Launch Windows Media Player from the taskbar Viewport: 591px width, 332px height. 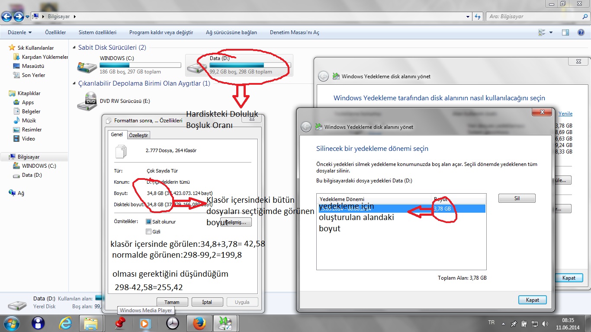(x=145, y=323)
